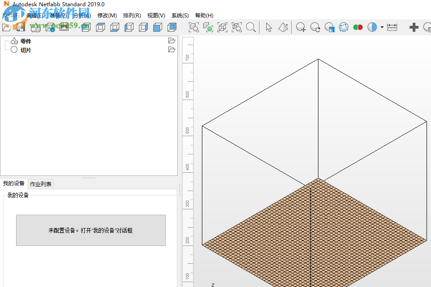
Task: Toggle the circle next to 零件
Action: (x=14, y=41)
